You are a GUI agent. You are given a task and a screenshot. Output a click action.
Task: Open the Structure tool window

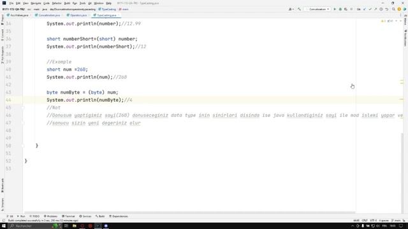click(x=3, y=205)
